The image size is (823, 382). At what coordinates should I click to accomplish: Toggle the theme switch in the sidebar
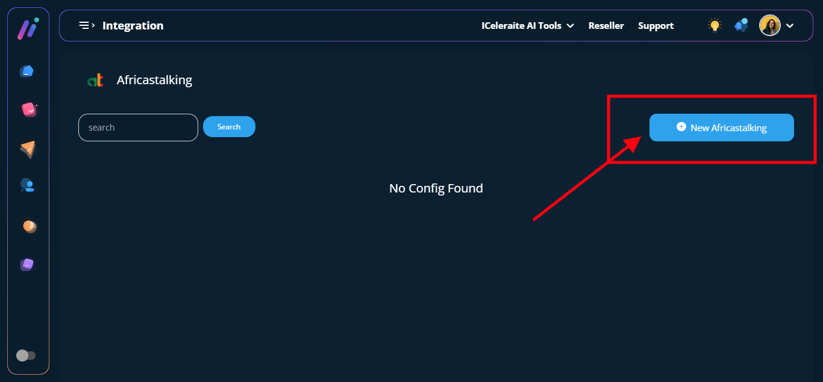coord(26,356)
